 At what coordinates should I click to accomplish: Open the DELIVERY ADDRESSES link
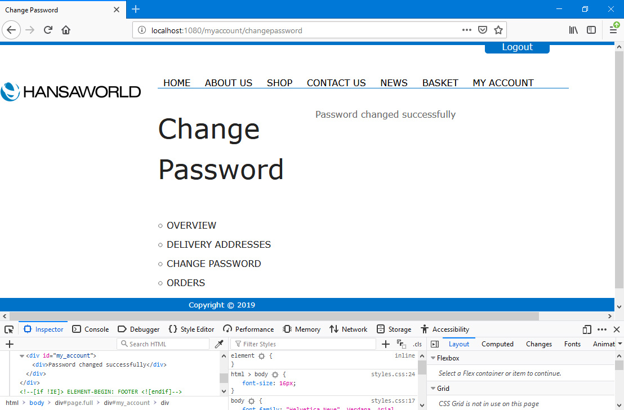pos(219,244)
